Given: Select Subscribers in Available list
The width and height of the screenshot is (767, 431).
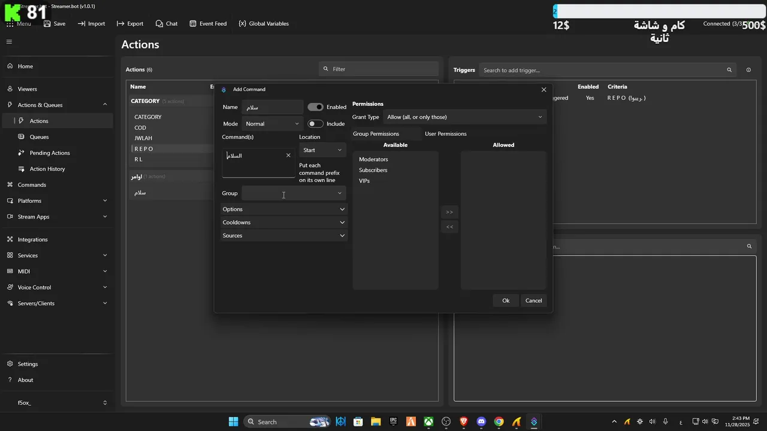Looking at the screenshot, I should 373,170.
